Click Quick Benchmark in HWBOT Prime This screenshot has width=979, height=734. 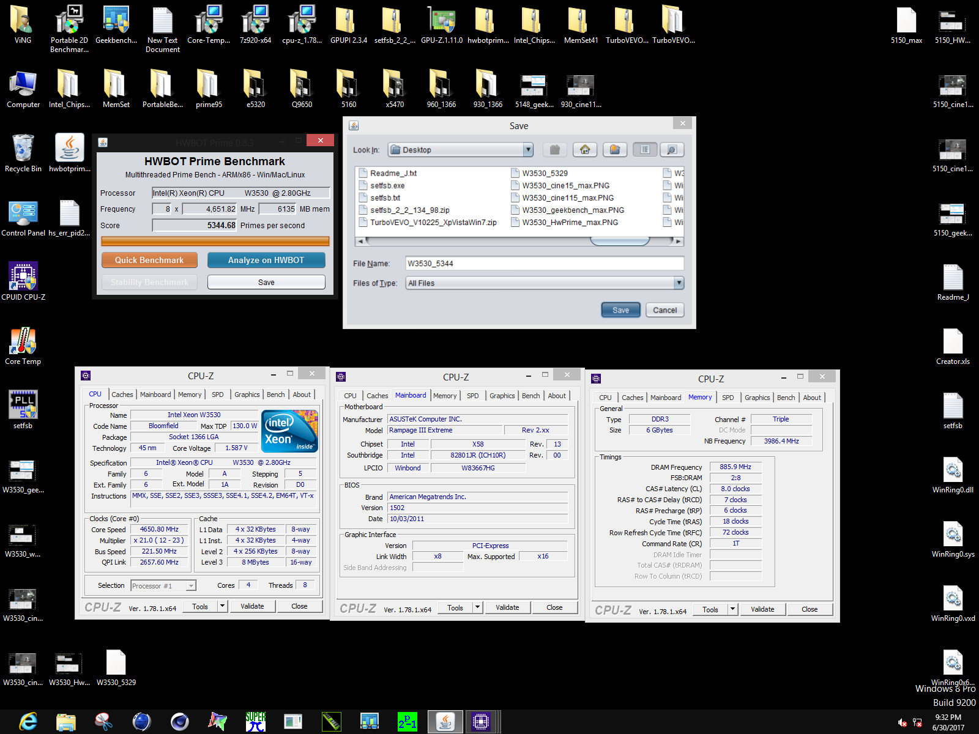[149, 260]
